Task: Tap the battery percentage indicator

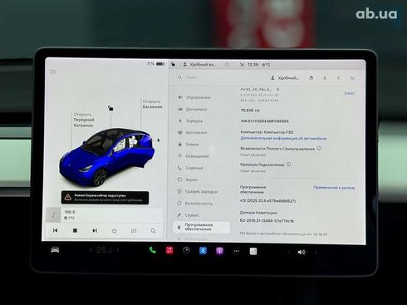Action: coord(155,64)
